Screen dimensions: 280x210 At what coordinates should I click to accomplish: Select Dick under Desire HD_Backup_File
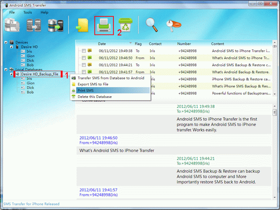coord(30,88)
